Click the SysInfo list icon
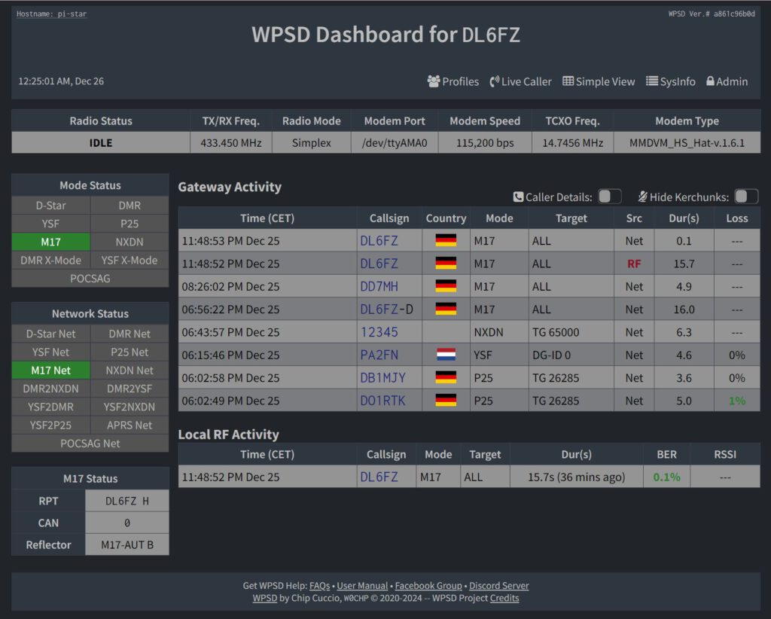This screenshot has height=619, width=771. click(652, 81)
